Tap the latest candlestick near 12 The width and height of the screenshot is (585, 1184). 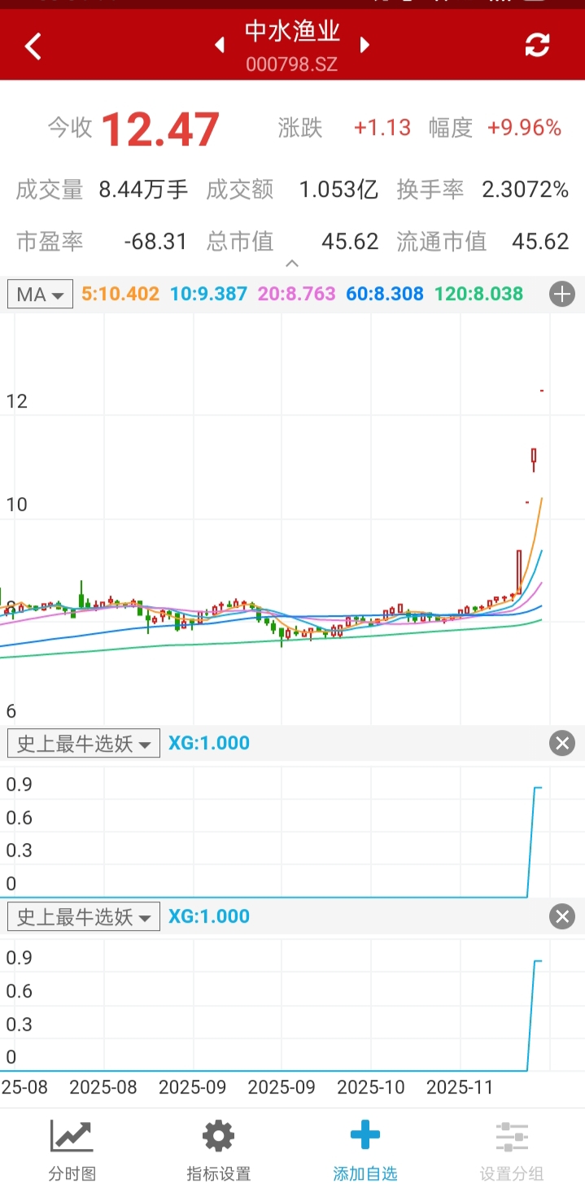541,391
